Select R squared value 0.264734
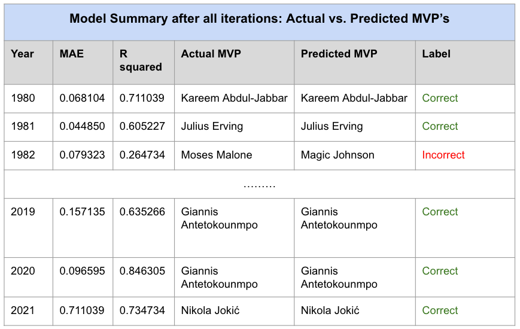 pyautogui.click(x=142, y=155)
